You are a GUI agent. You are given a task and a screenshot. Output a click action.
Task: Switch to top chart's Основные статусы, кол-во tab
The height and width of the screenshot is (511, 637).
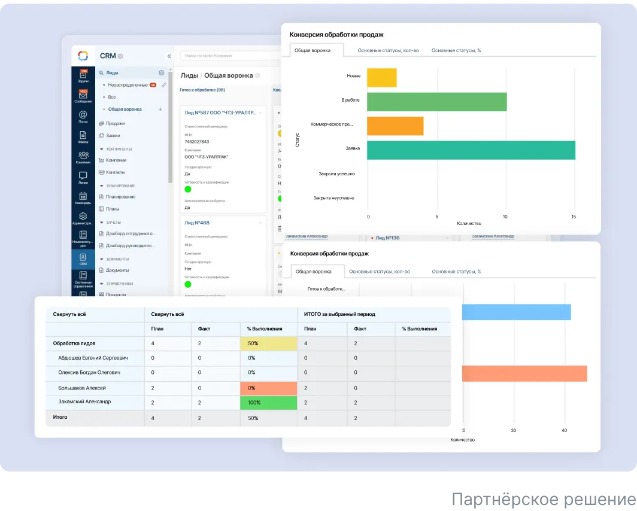click(x=386, y=50)
